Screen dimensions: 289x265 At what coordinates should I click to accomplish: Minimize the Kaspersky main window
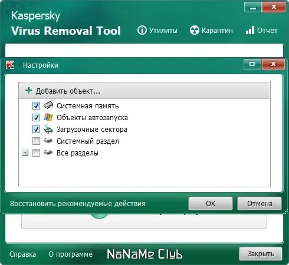click(253, 7)
